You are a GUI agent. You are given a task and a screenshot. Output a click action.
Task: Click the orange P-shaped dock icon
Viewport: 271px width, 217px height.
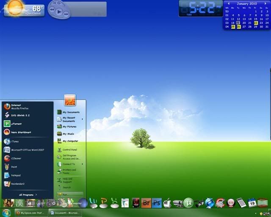(x=104, y=203)
